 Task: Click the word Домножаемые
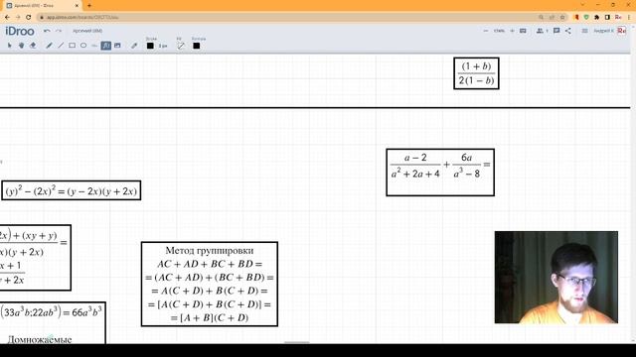[x=40, y=339]
